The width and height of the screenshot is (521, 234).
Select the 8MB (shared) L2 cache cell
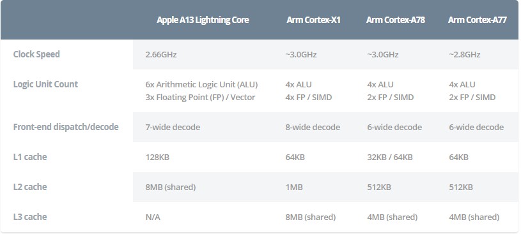point(171,187)
